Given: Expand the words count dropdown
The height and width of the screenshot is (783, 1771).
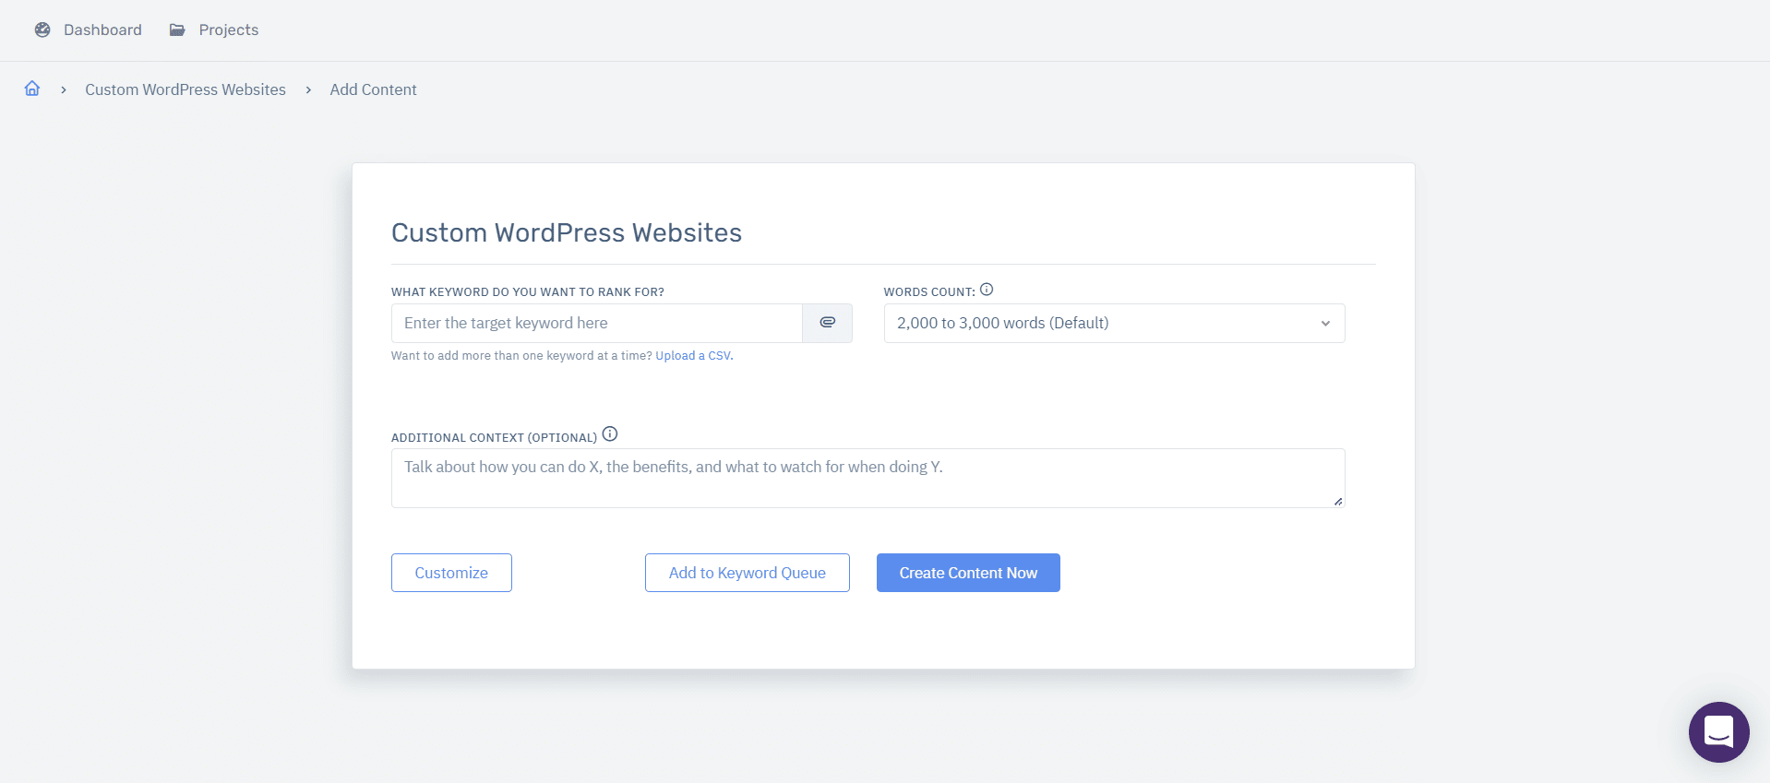Looking at the screenshot, I should (1114, 323).
